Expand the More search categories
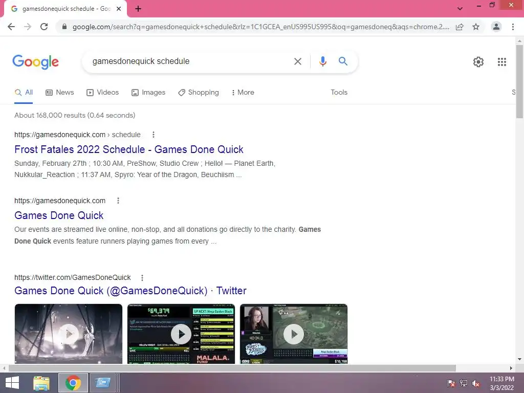Image resolution: width=524 pixels, height=393 pixels. tap(243, 92)
